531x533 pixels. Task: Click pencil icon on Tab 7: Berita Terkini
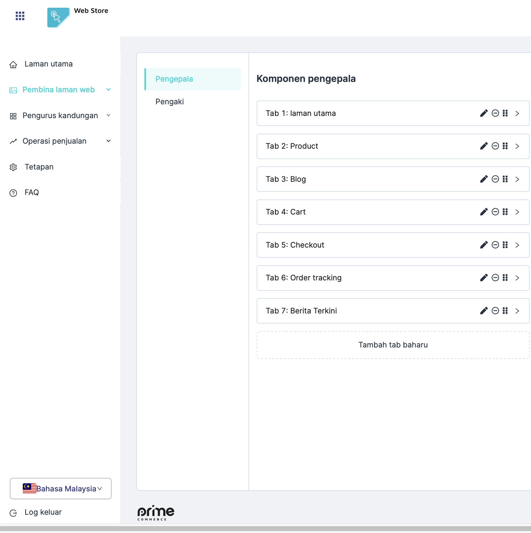[x=484, y=311]
